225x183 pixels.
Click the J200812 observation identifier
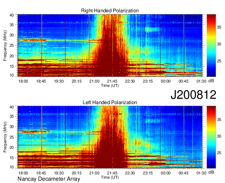(193, 95)
